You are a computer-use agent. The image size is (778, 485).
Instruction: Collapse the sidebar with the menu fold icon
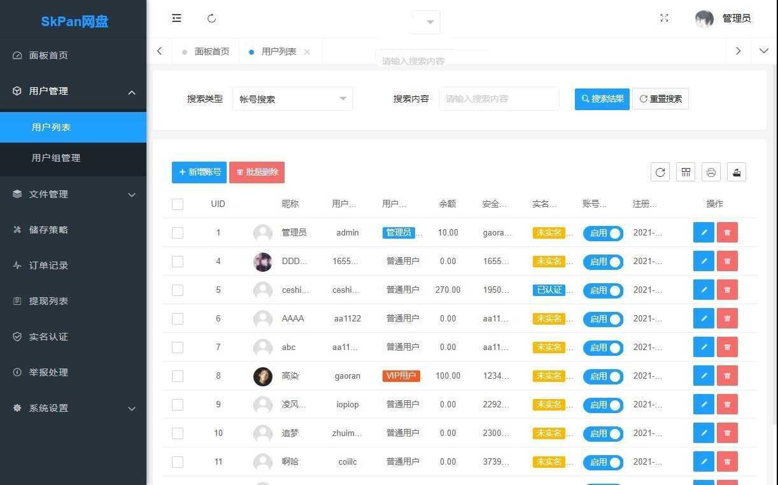(x=177, y=18)
